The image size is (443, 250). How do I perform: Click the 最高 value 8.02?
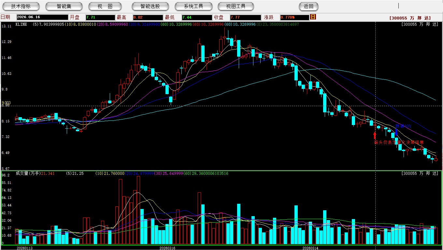(x=148, y=17)
